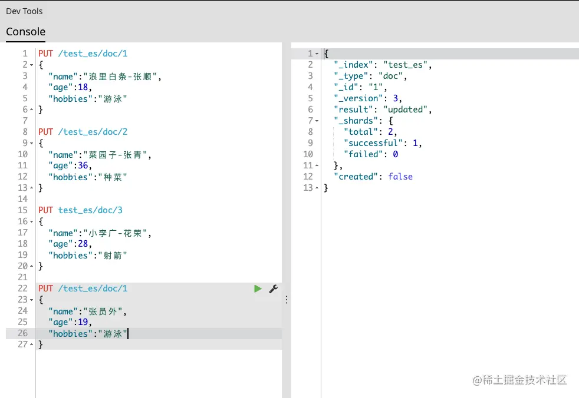Place cursor on "age":19 line

click(x=70, y=322)
